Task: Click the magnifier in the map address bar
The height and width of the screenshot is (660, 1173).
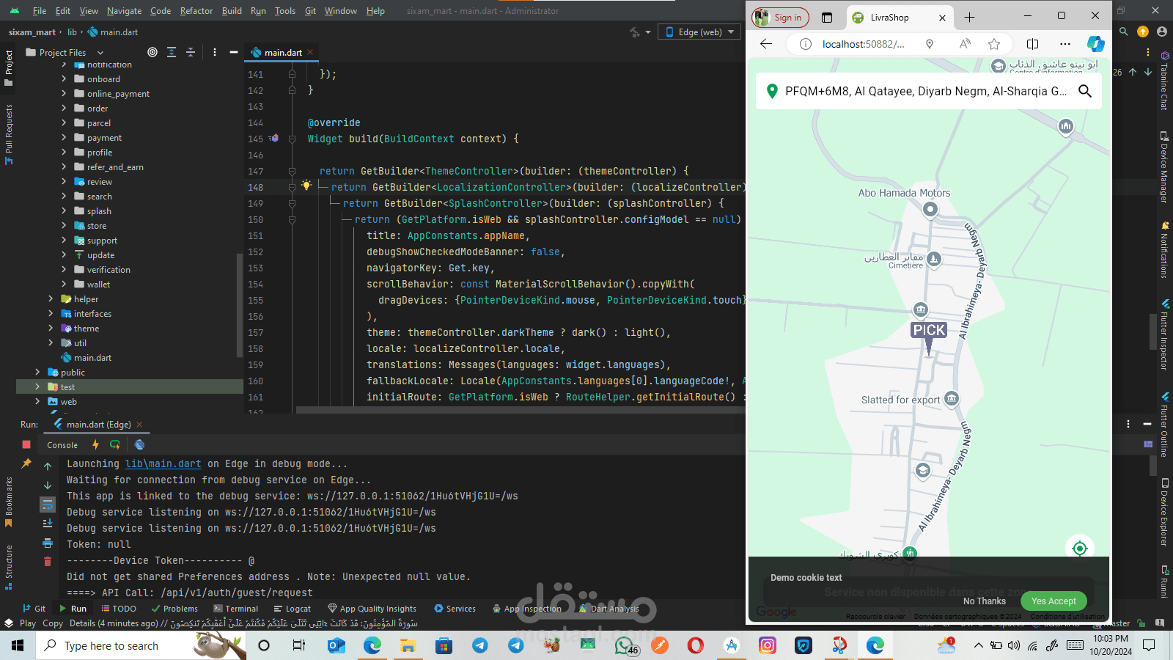Action: tap(1084, 91)
